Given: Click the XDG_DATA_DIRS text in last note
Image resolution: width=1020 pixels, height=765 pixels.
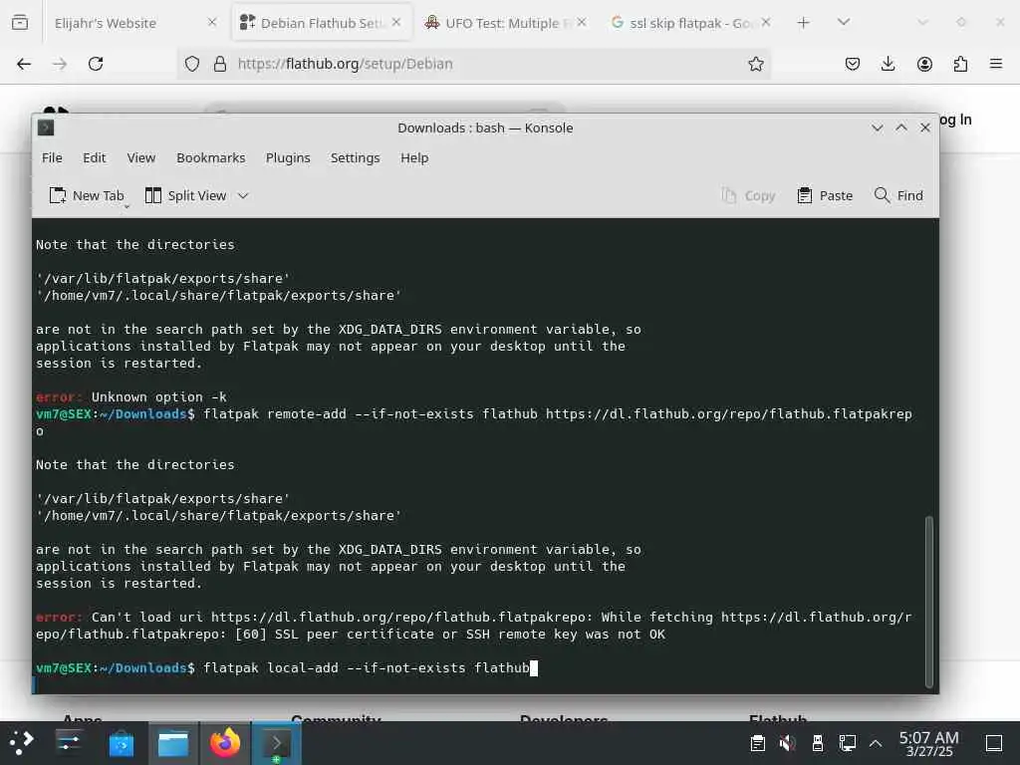Looking at the screenshot, I should pos(389,550).
